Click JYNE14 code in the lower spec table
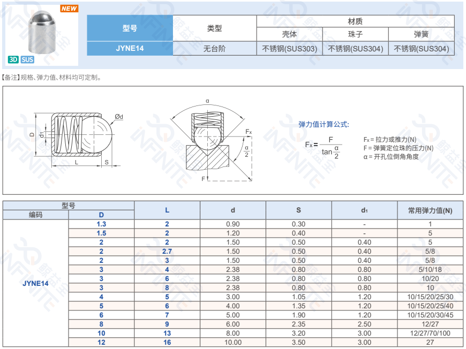466x349 pixels. (x=35, y=283)
